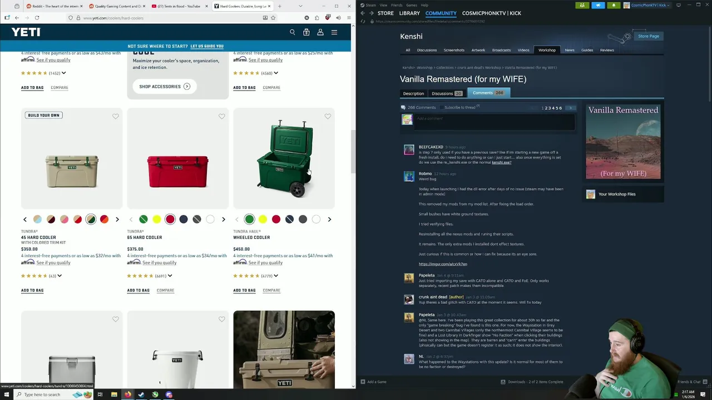This screenshot has height=400, width=712.
Task: Select navy swatch for Wheeled Cooler
Action: point(289,219)
